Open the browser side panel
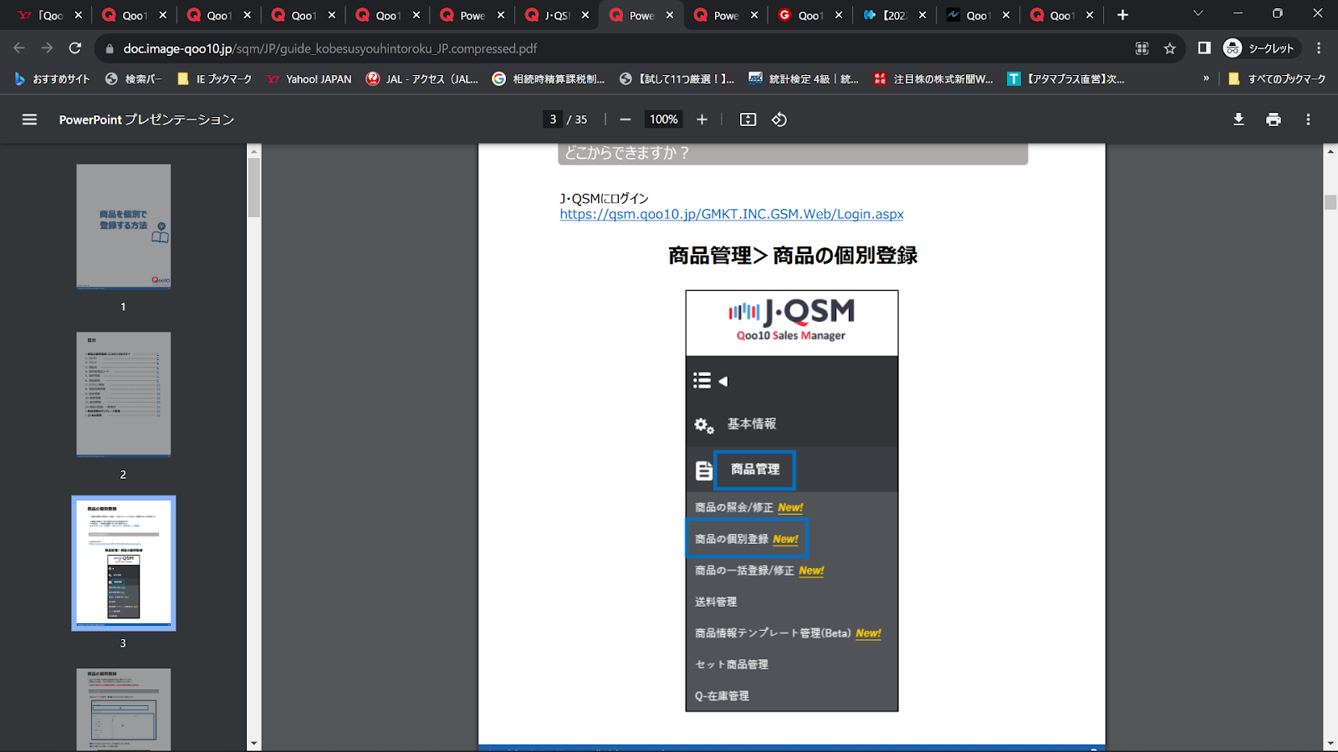 (1204, 48)
